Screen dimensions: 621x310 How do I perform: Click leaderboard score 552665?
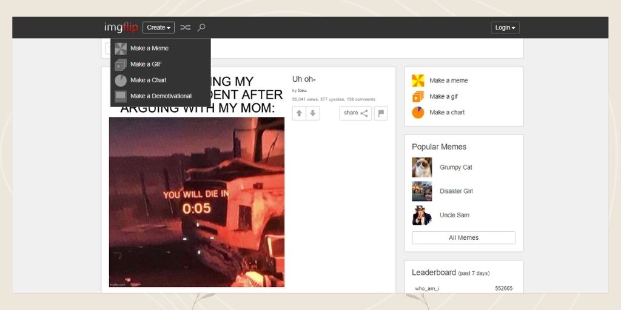tap(503, 289)
